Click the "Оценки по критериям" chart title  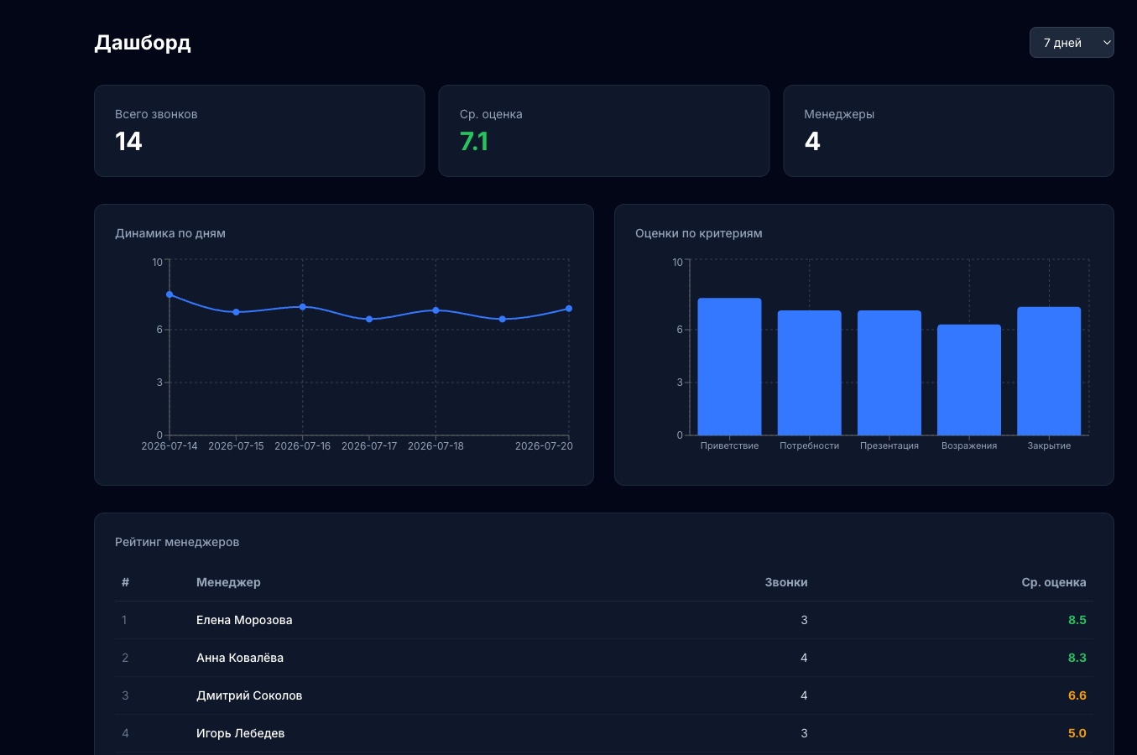[x=699, y=233]
